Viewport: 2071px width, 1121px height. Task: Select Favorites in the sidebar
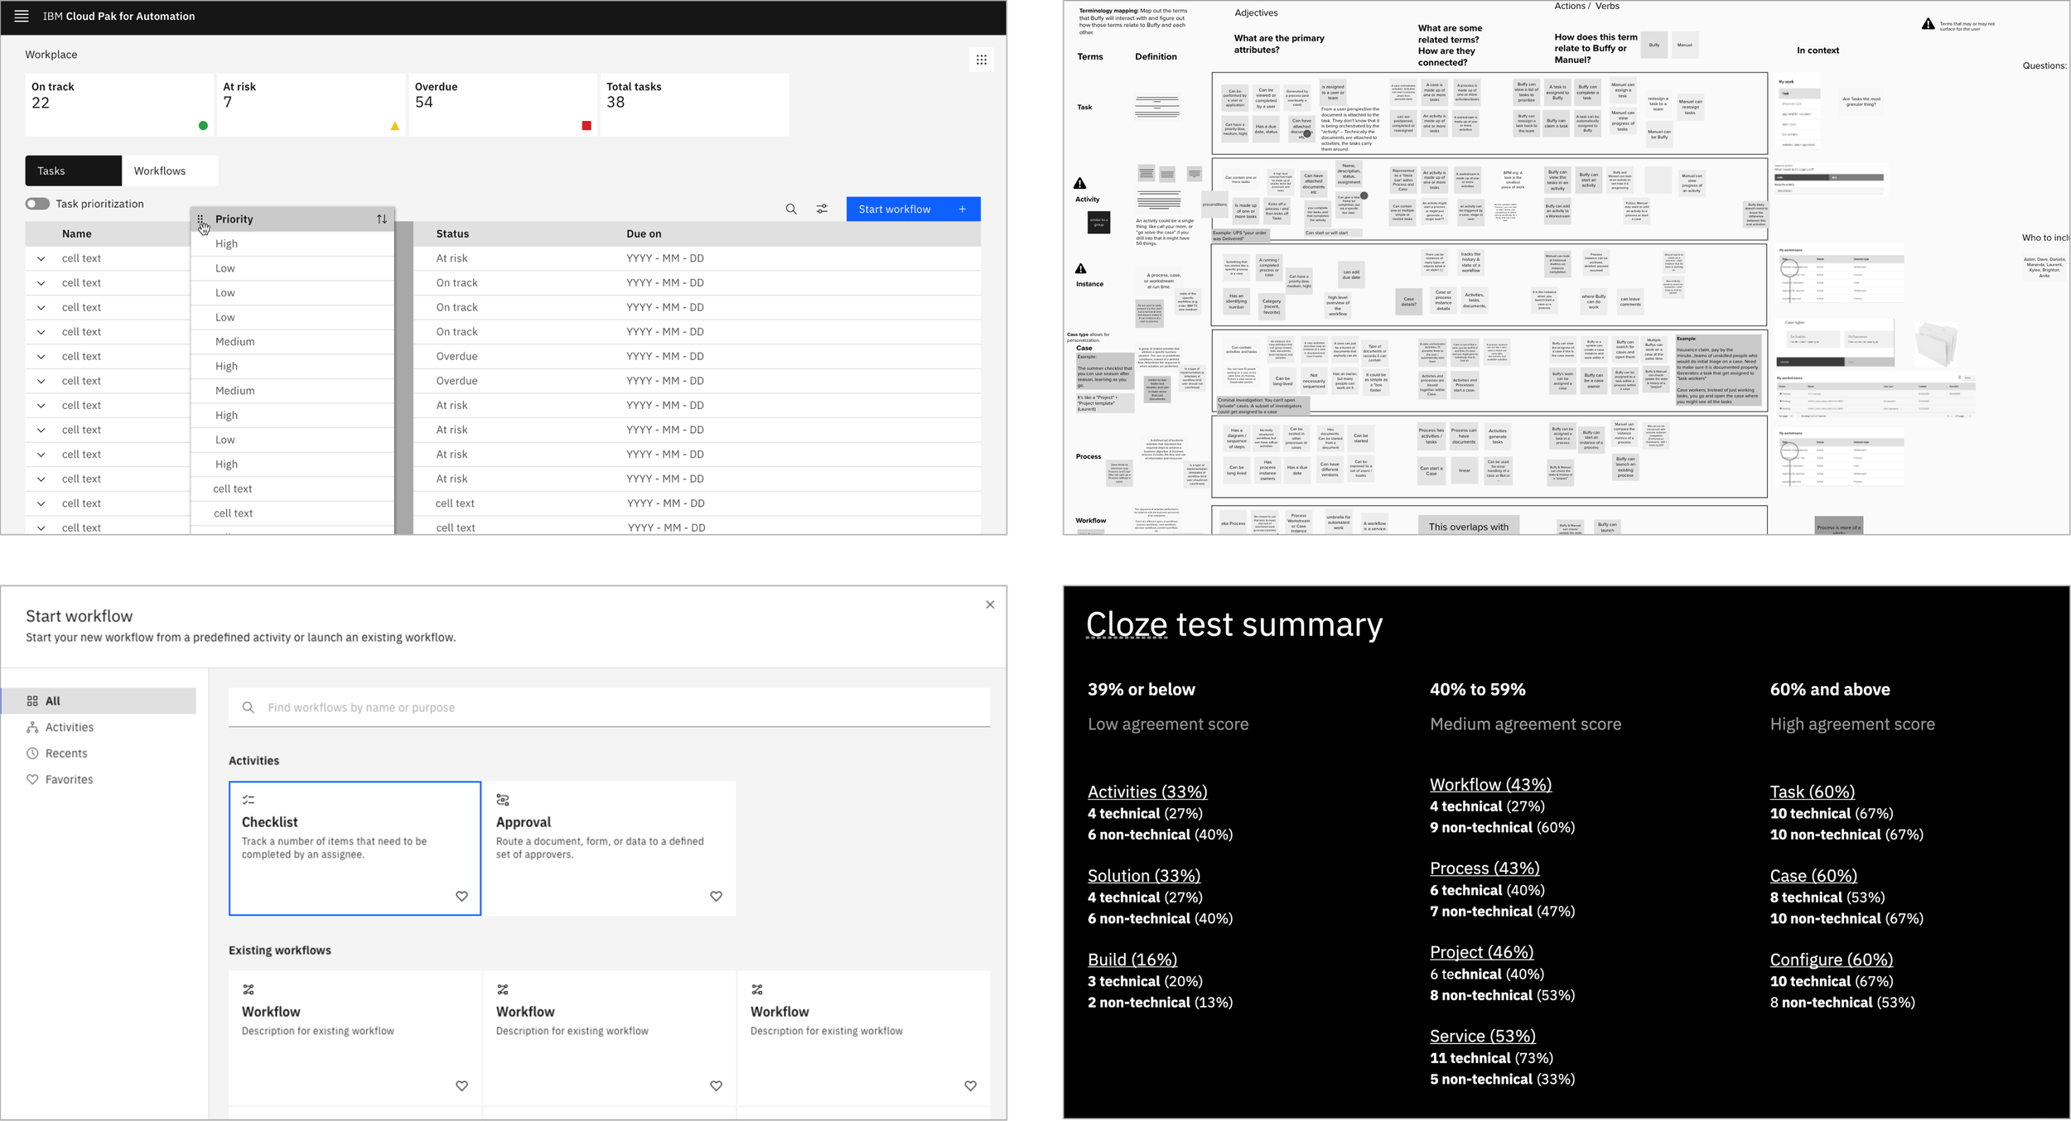point(69,779)
